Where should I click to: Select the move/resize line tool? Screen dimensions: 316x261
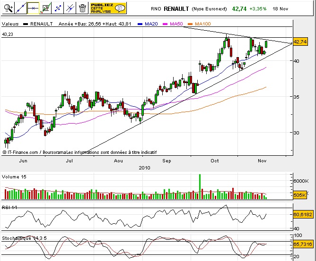[x=58, y=8]
